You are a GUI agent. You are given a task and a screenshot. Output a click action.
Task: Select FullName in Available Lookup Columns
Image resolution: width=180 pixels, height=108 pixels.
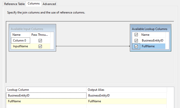tap(153, 46)
